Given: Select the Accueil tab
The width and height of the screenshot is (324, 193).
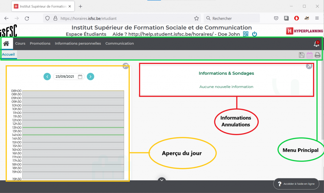Looking at the screenshot, I should pyautogui.click(x=9, y=54).
